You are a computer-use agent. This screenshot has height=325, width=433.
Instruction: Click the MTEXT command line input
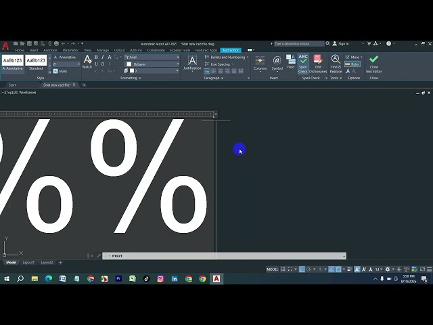pos(224,256)
